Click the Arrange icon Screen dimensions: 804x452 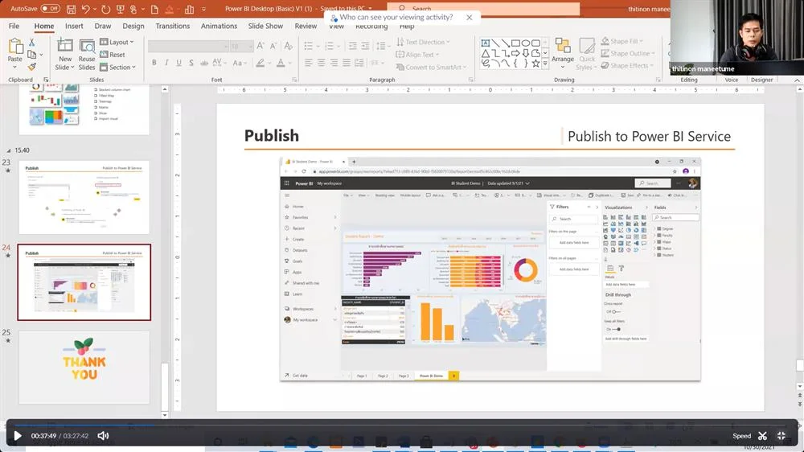tap(563, 54)
